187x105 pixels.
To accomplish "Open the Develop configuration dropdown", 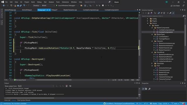I will pyautogui.click(x=37, y=6).
